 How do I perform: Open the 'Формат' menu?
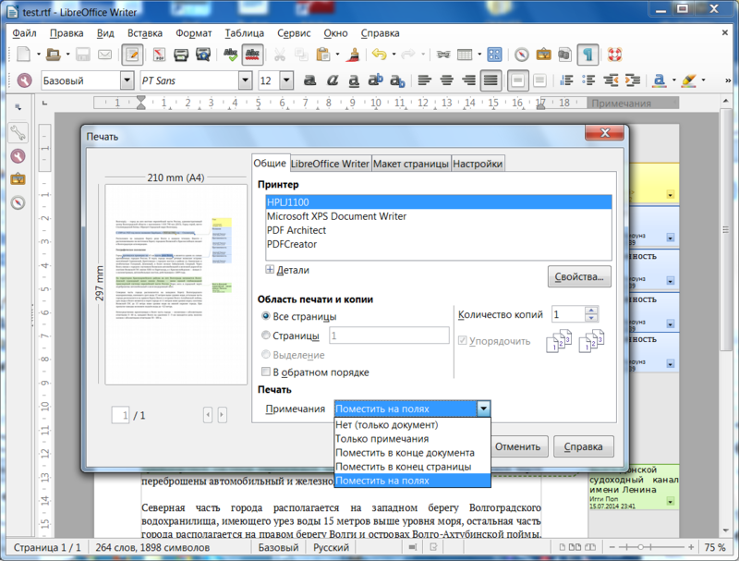click(x=193, y=32)
